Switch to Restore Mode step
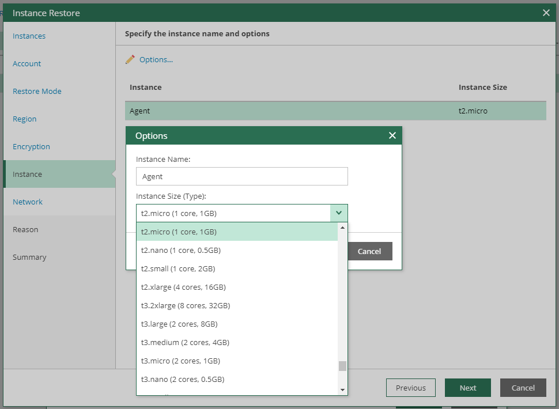559x409 pixels. [x=37, y=91]
